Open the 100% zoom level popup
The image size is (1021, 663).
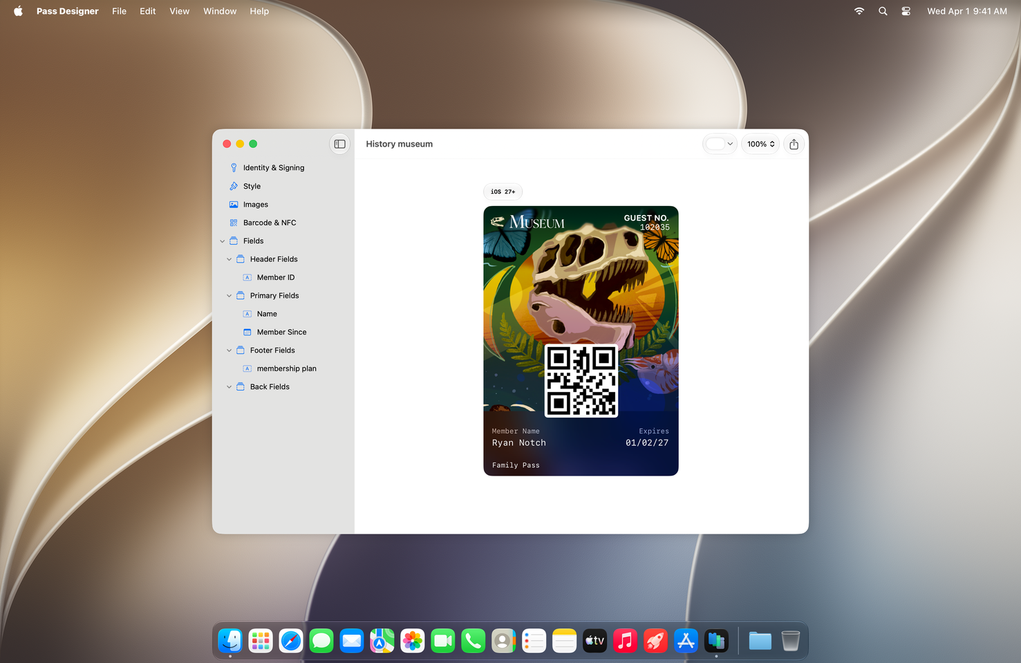(761, 144)
